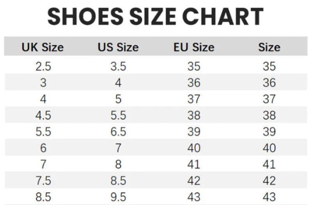
Task: Click US size 3.5 cell
Action: point(118,67)
